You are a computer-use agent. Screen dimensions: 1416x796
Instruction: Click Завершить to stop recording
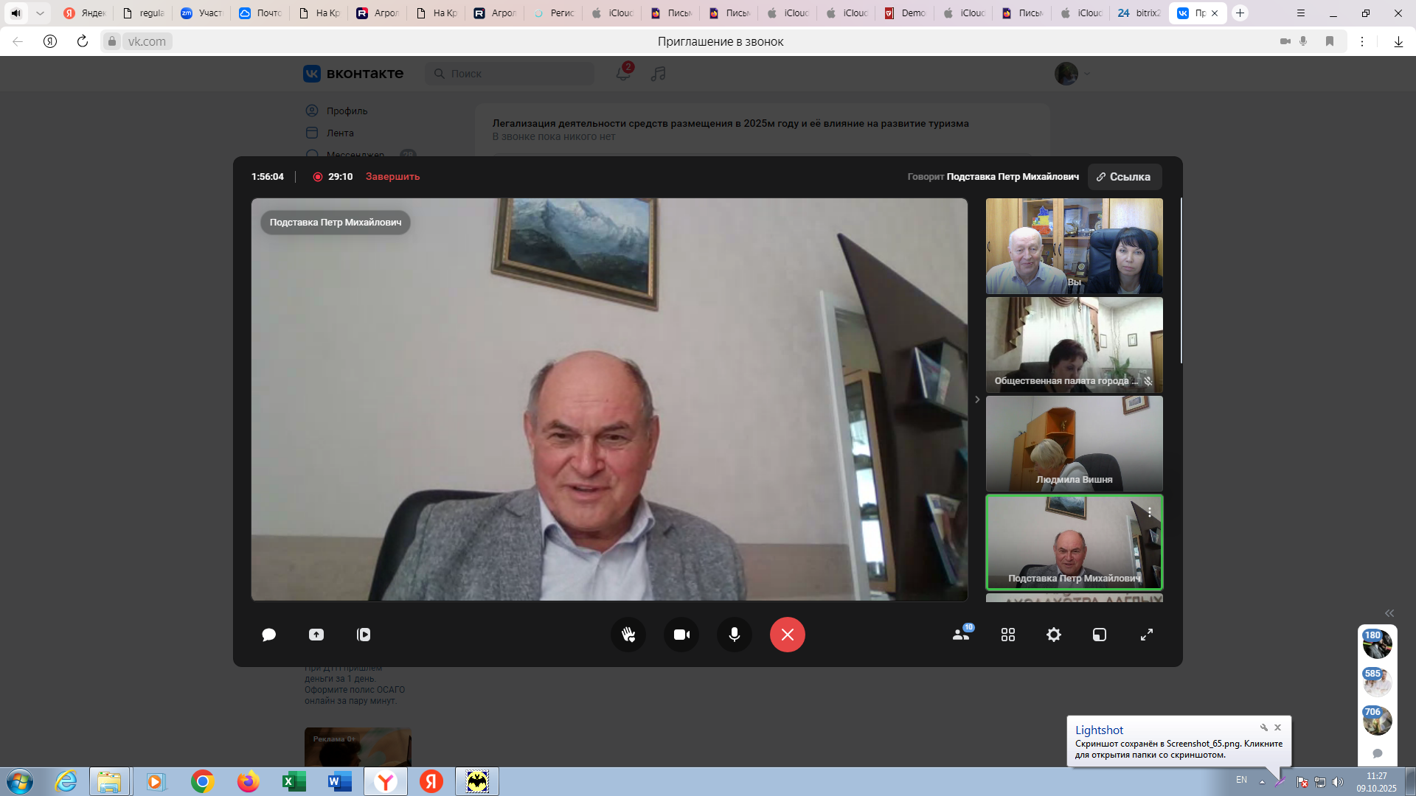point(392,177)
